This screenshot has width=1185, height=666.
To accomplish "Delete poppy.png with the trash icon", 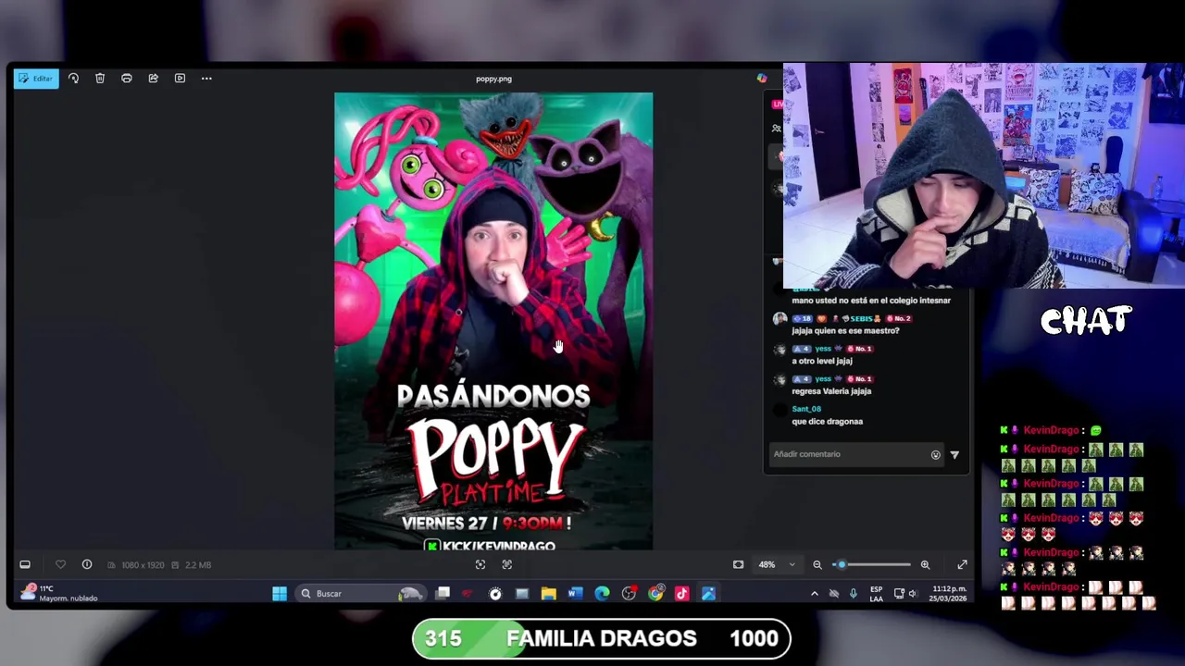I will coord(100,79).
